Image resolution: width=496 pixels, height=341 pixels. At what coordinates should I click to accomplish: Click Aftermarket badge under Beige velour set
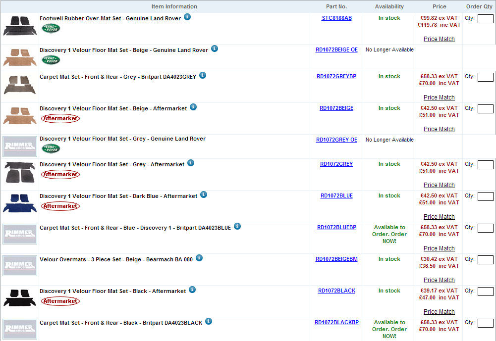[x=60, y=118]
